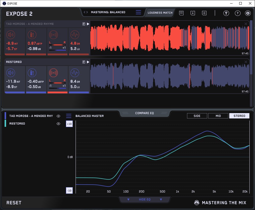This screenshot has height=210, width=255.
Task: Click the export download icon in top toolbar
Action: click(x=193, y=13)
